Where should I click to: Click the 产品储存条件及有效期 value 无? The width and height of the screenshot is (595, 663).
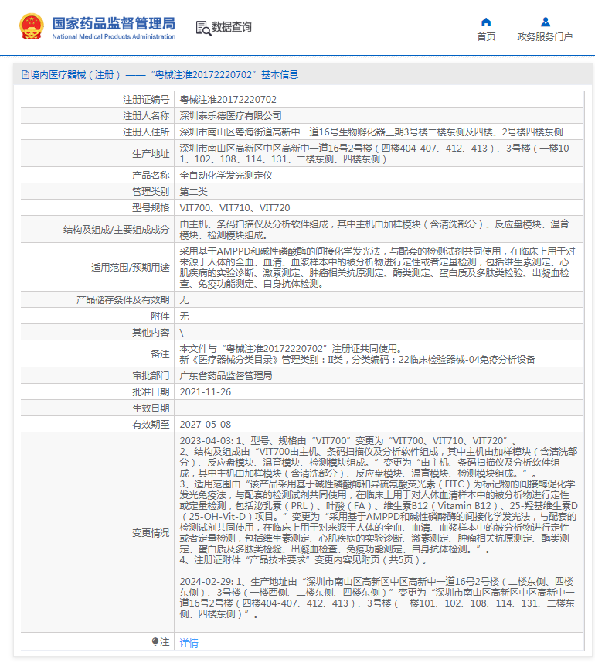(184, 300)
